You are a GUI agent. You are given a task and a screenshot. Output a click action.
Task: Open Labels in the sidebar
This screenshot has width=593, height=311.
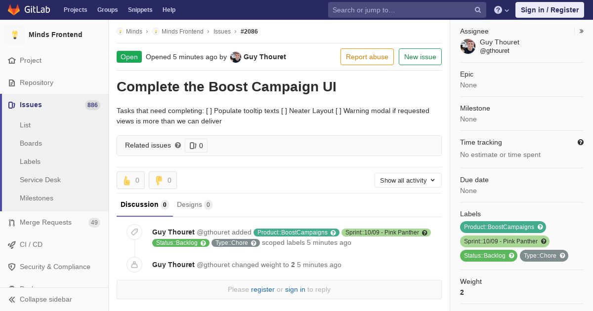click(x=30, y=161)
